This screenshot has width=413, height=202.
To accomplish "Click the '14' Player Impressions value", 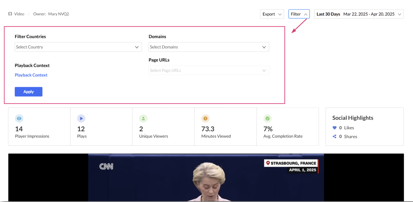I will pyautogui.click(x=19, y=129).
